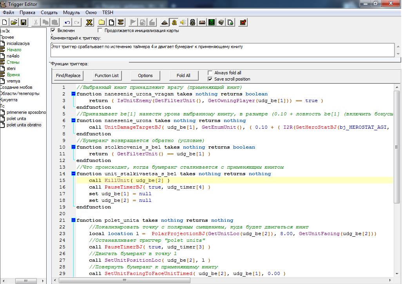402x284 pixels.
Task: Fold the stolknovenie_s_be1 function
Action: [x=73, y=147]
